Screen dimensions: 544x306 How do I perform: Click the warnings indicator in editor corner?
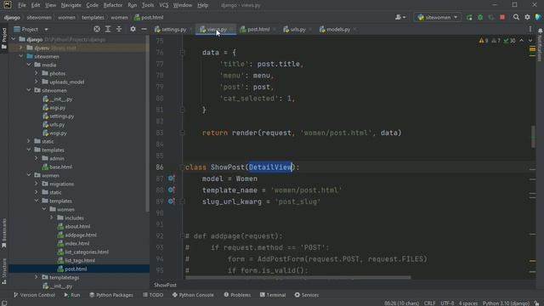tap(484, 41)
